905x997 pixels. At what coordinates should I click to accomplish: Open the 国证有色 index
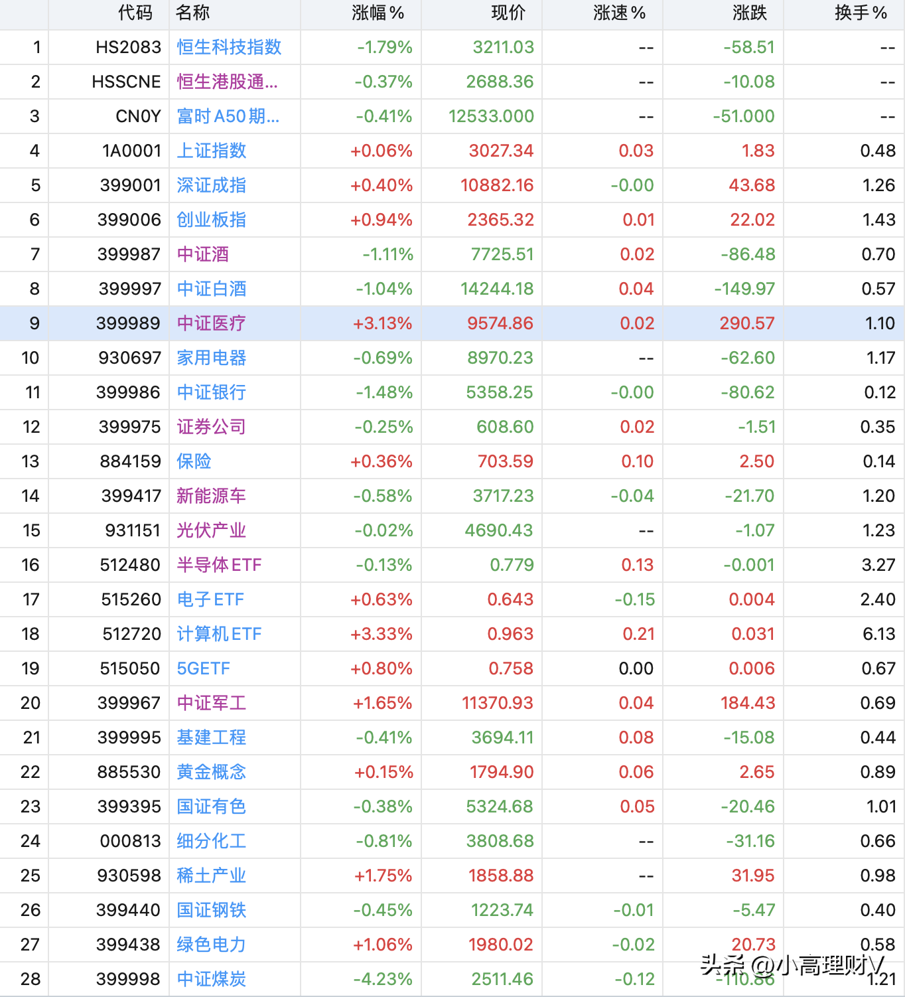(x=212, y=806)
